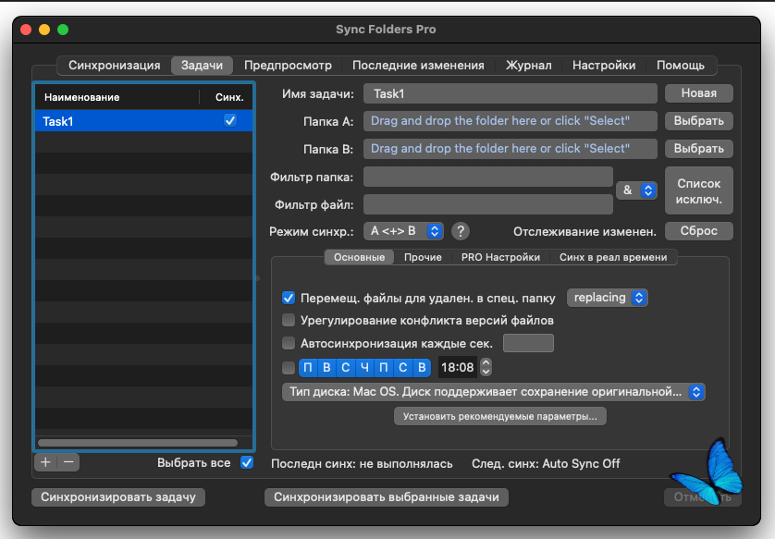
Task: Toggle Thursday (Ч) day button
Action: [x=364, y=368]
